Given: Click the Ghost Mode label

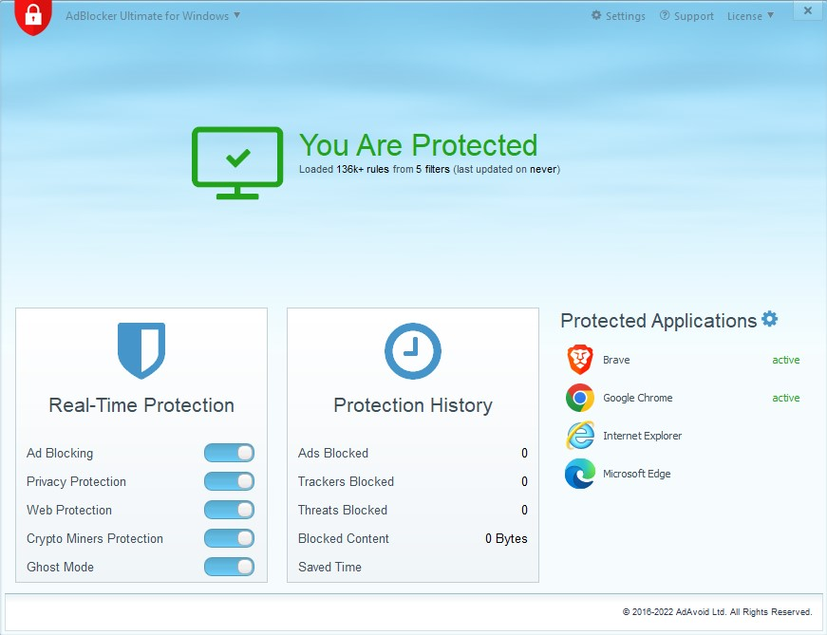Looking at the screenshot, I should 60,567.
